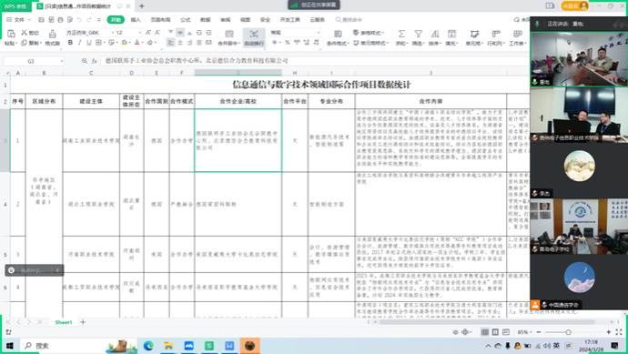Align text left in the ribbon
The height and width of the screenshot is (354, 628).
[171, 43]
